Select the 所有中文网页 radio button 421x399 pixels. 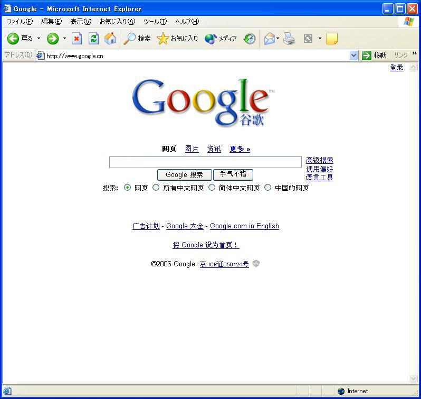pos(156,188)
